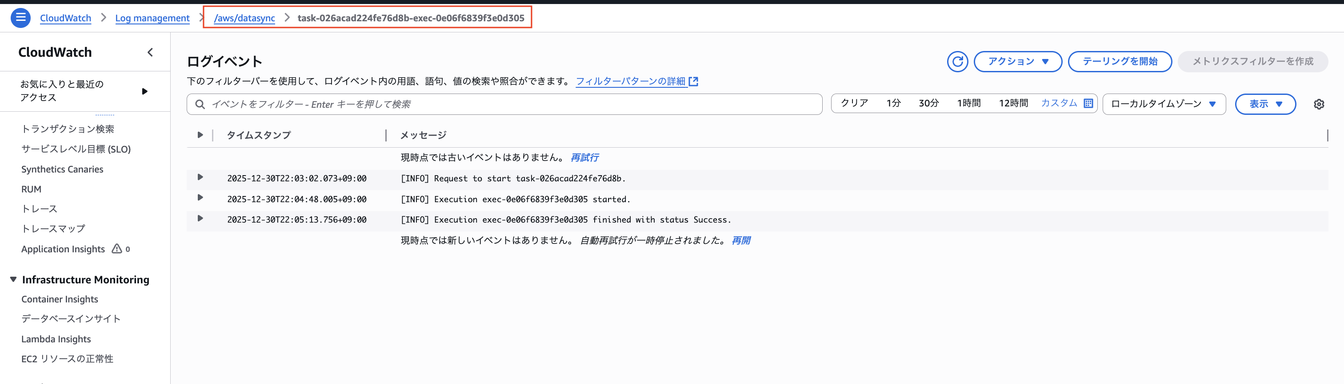Open Application Insights in sidebar
This screenshot has height=384, width=1344.
tap(63, 249)
